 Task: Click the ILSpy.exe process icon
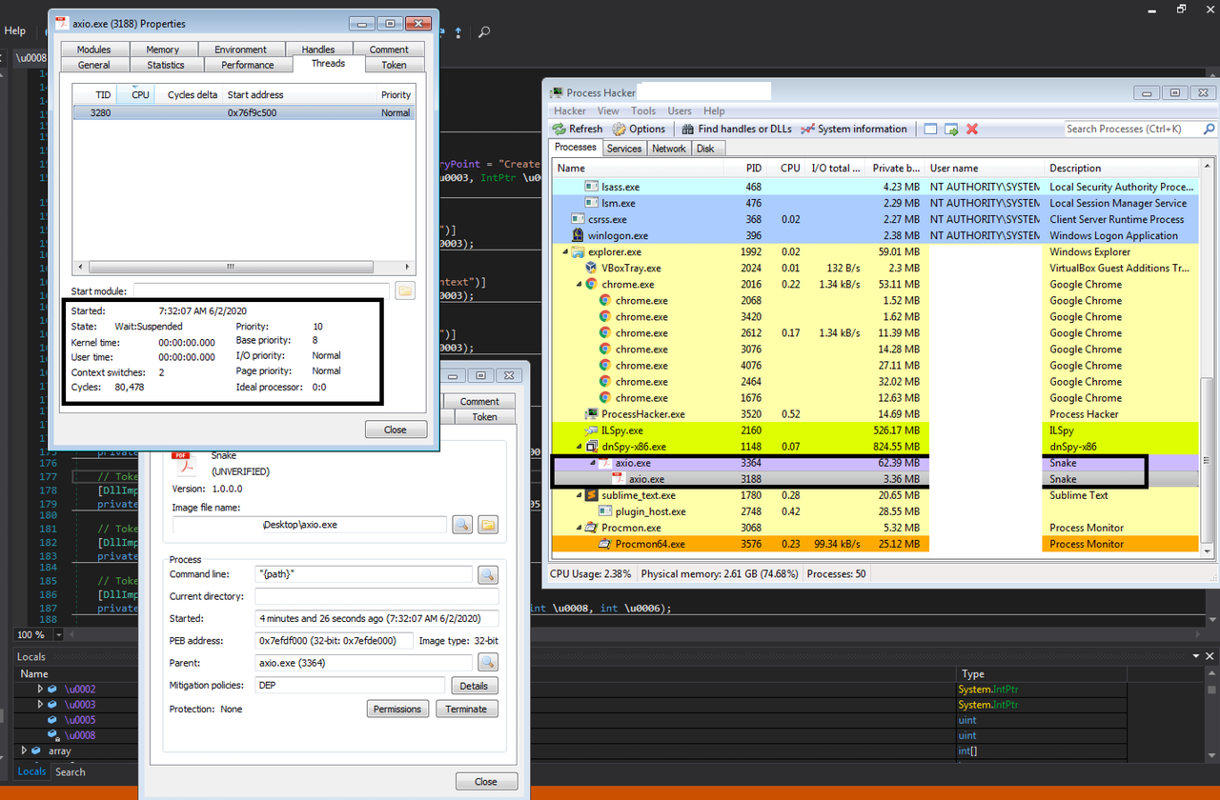591,430
